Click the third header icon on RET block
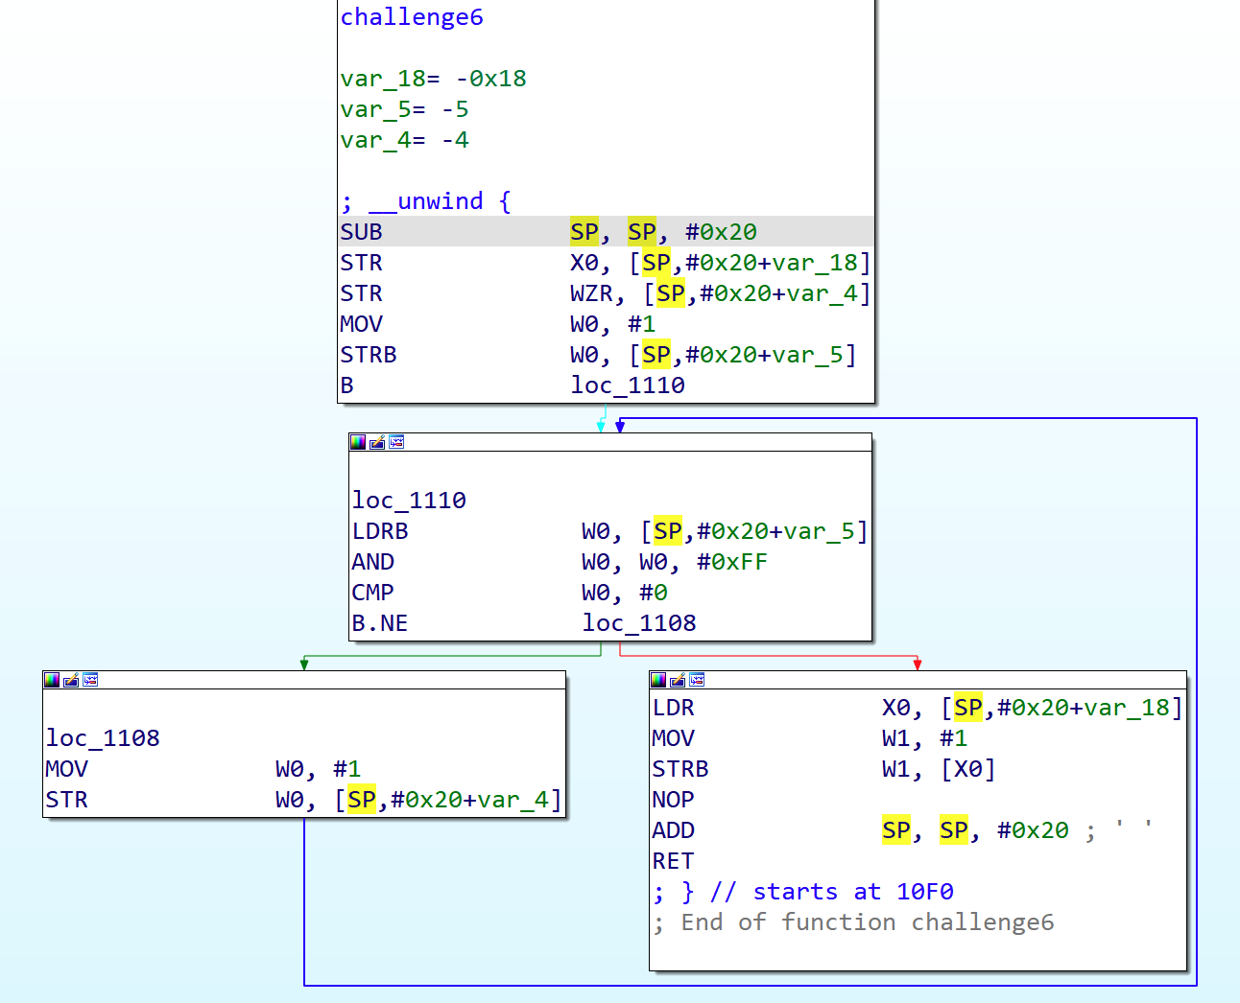This screenshot has height=1003, width=1240. tap(697, 680)
